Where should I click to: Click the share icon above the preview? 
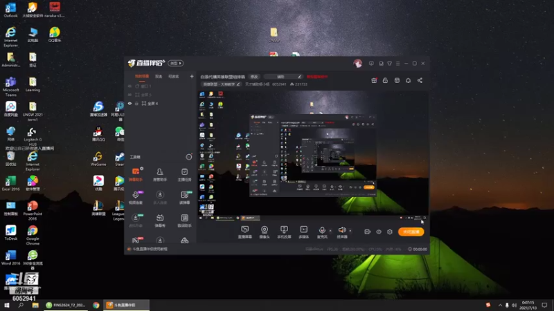(420, 80)
